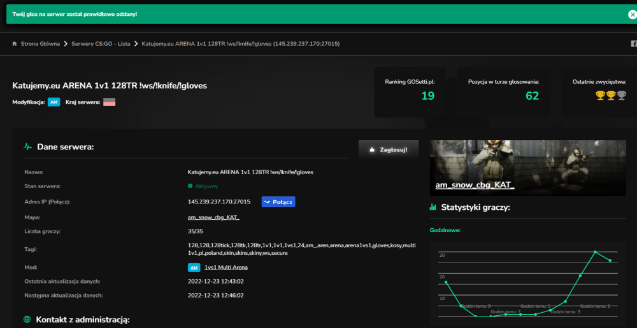The image size is (637, 328).
Task: Click the pulse icon beside Dane serwera
Action: pyautogui.click(x=27, y=147)
